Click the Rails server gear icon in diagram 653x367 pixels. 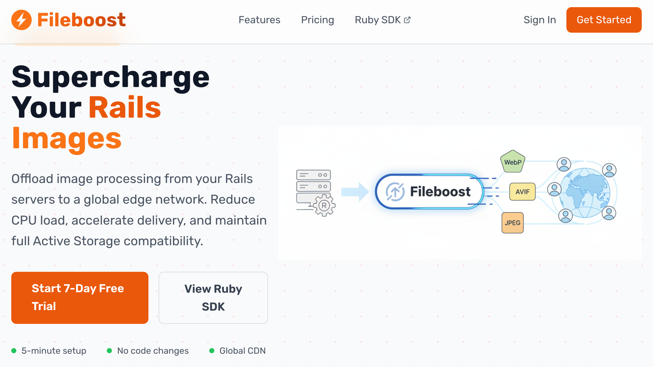(324, 205)
